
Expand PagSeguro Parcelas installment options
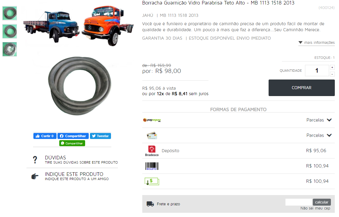click(x=319, y=120)
